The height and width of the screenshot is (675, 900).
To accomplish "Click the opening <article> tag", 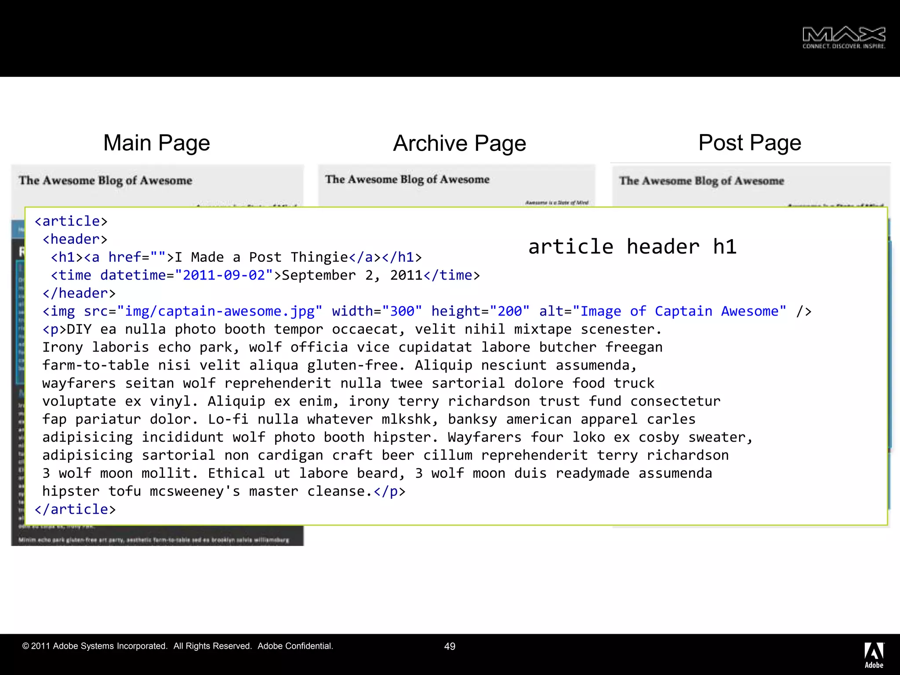I will coord(71,221).
